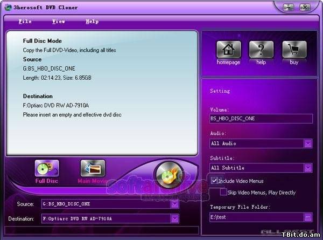Click the 3herosoft app logo icon
Screen dimensions: 323x240
click(8, 8)
